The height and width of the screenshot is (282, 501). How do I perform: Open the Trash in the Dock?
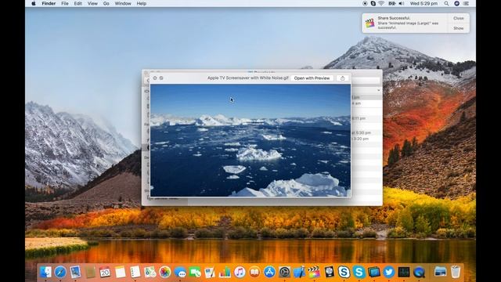click(456, 272)
